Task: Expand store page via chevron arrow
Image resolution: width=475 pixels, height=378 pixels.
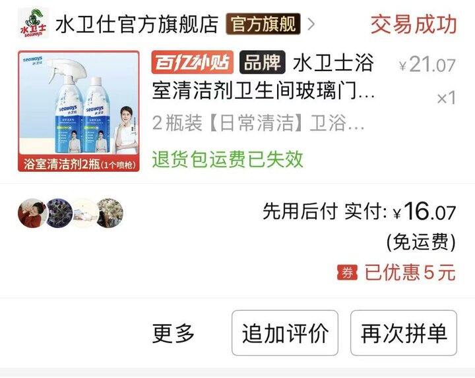Action: 311,24
